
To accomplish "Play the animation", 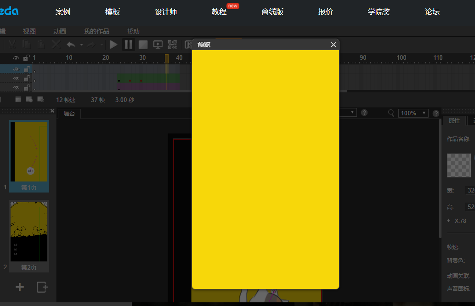I will tap(113, 45).
